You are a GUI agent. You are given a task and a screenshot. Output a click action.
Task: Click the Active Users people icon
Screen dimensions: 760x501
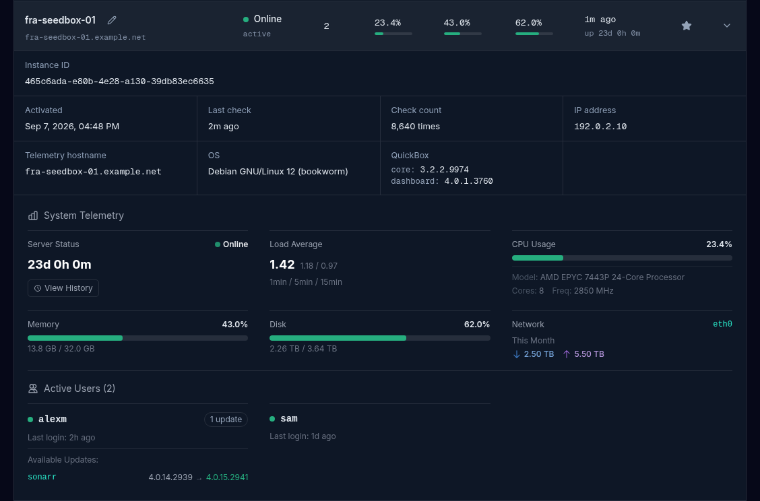[x=33, y=389]
